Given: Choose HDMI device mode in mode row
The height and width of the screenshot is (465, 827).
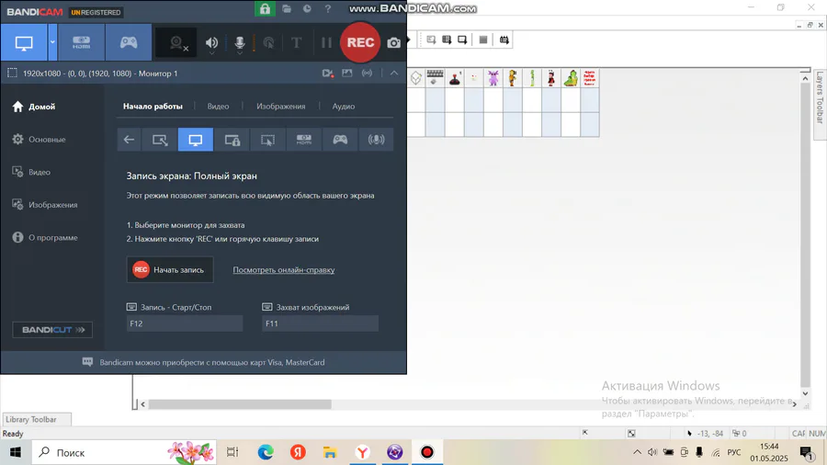Looking at the screenshot, I should click(304, 140).
